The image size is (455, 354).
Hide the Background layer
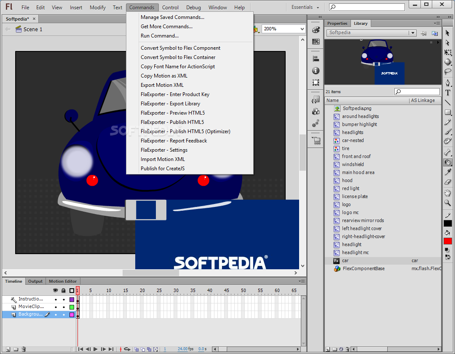click(x=56, y=314)
